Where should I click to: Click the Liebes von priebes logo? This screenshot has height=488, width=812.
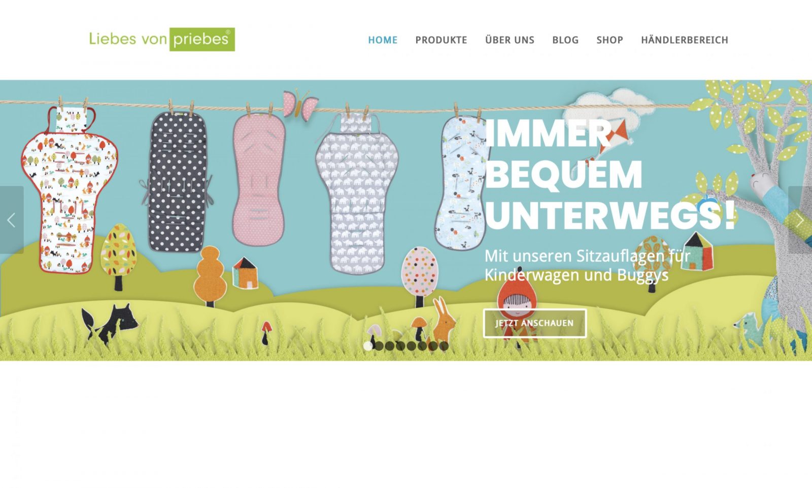162,40
